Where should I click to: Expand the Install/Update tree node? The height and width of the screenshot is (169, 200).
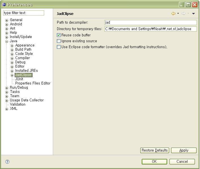pos(7,37)
